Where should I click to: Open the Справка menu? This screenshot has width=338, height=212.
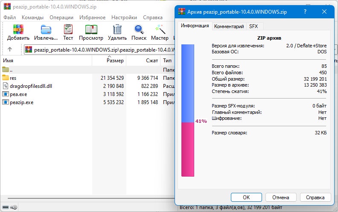pyautogui.click(x=153, y=17)
